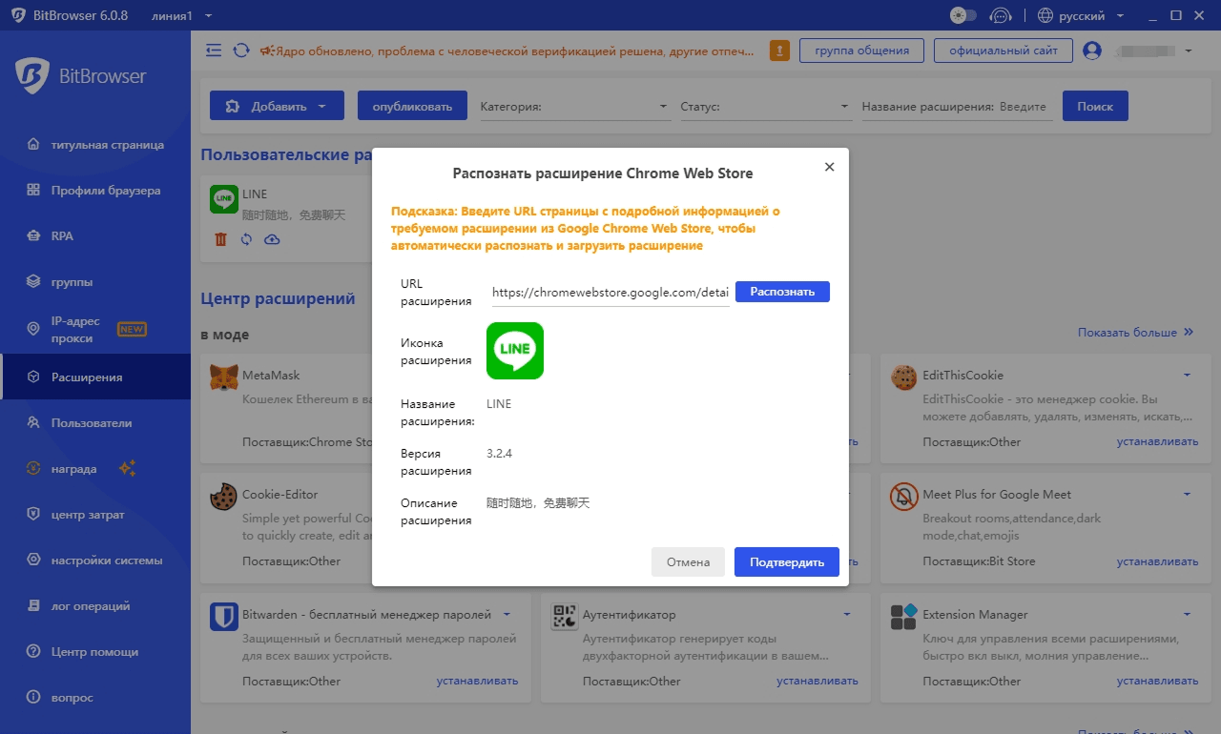This screenshot has width=1221, height=734.
Task: Collapse the sidebar with the menu icon
Action: tap(214, 50)
